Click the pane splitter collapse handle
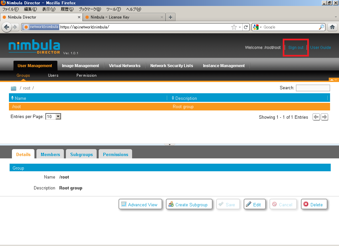This screenshot has height=246, width=339. point(169,144)
